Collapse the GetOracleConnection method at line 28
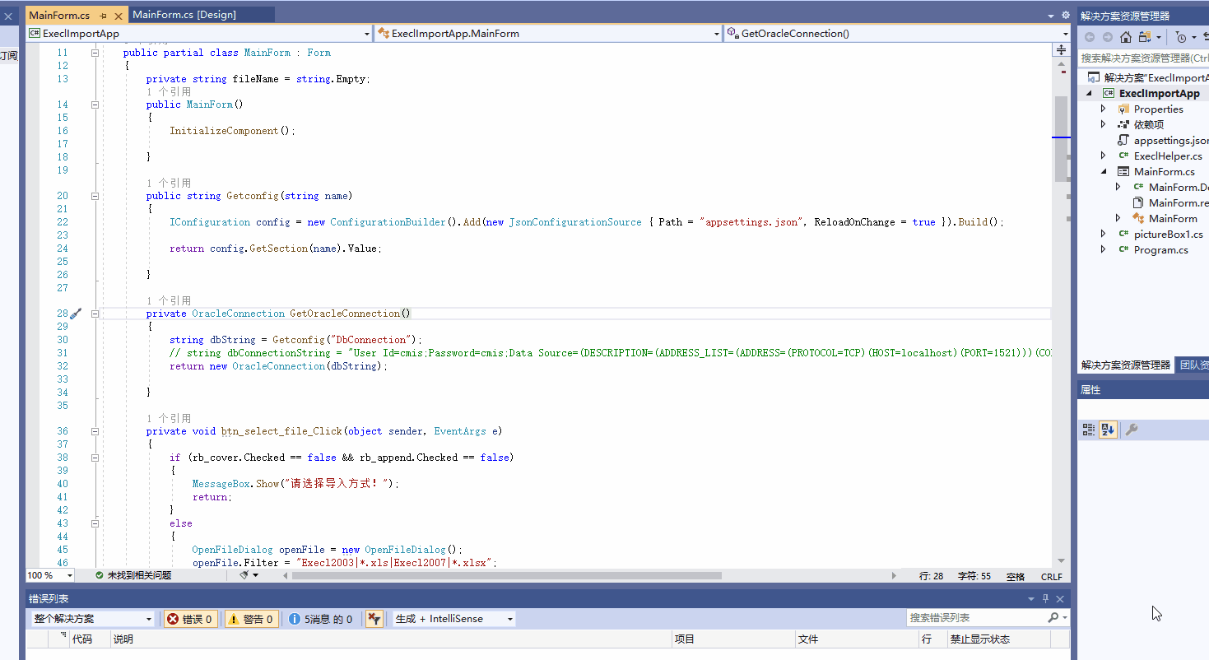 pos(95,314)
